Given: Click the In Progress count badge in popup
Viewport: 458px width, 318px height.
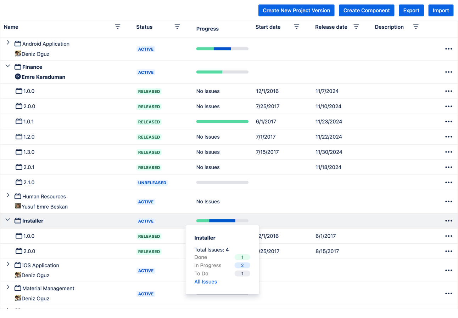Looking at the screenshot, I should click(242, 265).
